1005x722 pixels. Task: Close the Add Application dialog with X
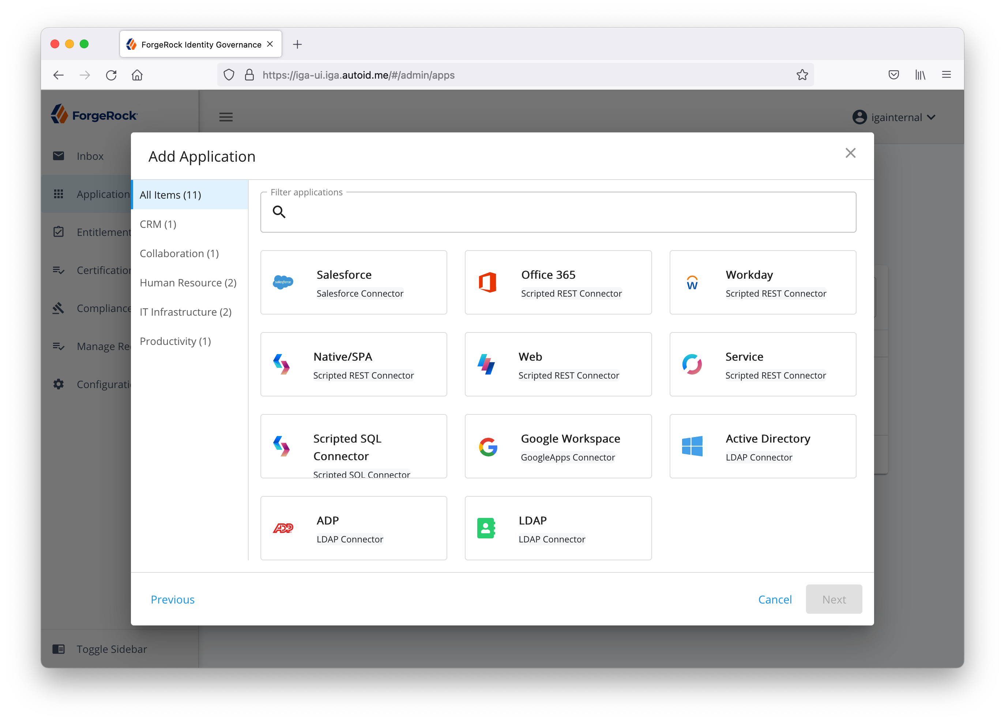coord(850,153)
